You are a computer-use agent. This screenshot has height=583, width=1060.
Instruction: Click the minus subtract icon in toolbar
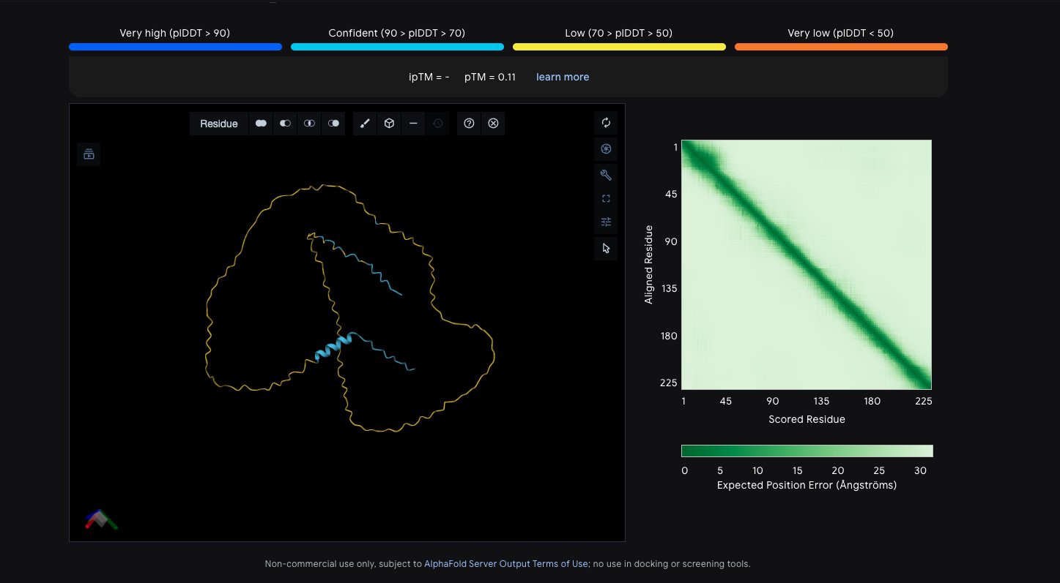coord(413,124)
